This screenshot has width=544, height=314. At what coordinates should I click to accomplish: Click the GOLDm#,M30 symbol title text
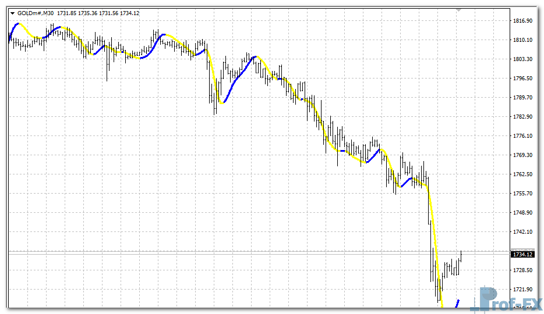pyautogui.click(x=36, y=13)
